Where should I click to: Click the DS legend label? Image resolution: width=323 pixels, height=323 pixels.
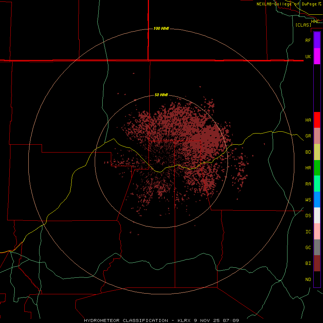coord(308,216)
